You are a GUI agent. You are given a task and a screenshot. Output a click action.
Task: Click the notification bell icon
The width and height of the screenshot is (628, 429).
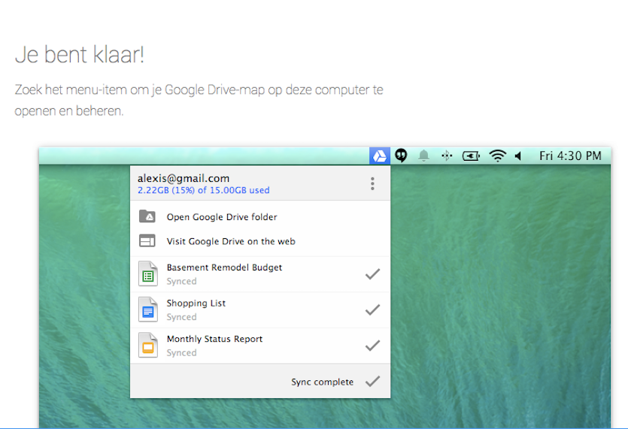coord(423,156)
